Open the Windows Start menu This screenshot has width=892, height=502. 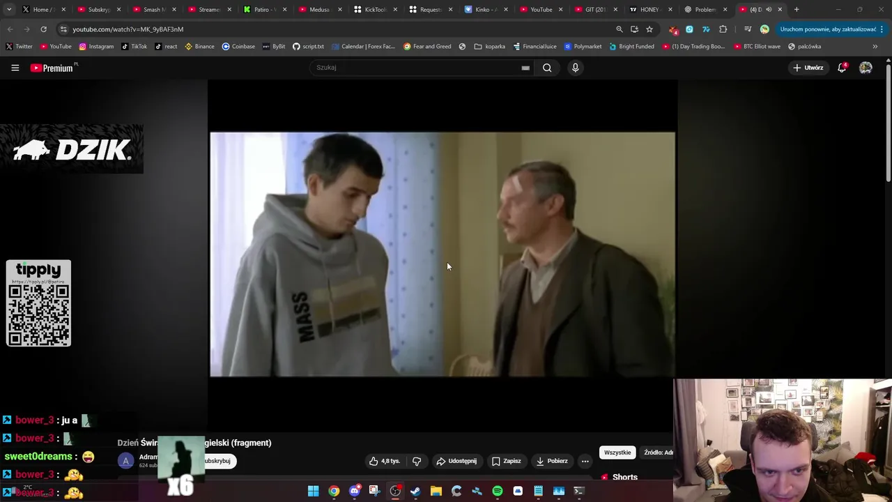pyautogui.click(x=314, y=492)
